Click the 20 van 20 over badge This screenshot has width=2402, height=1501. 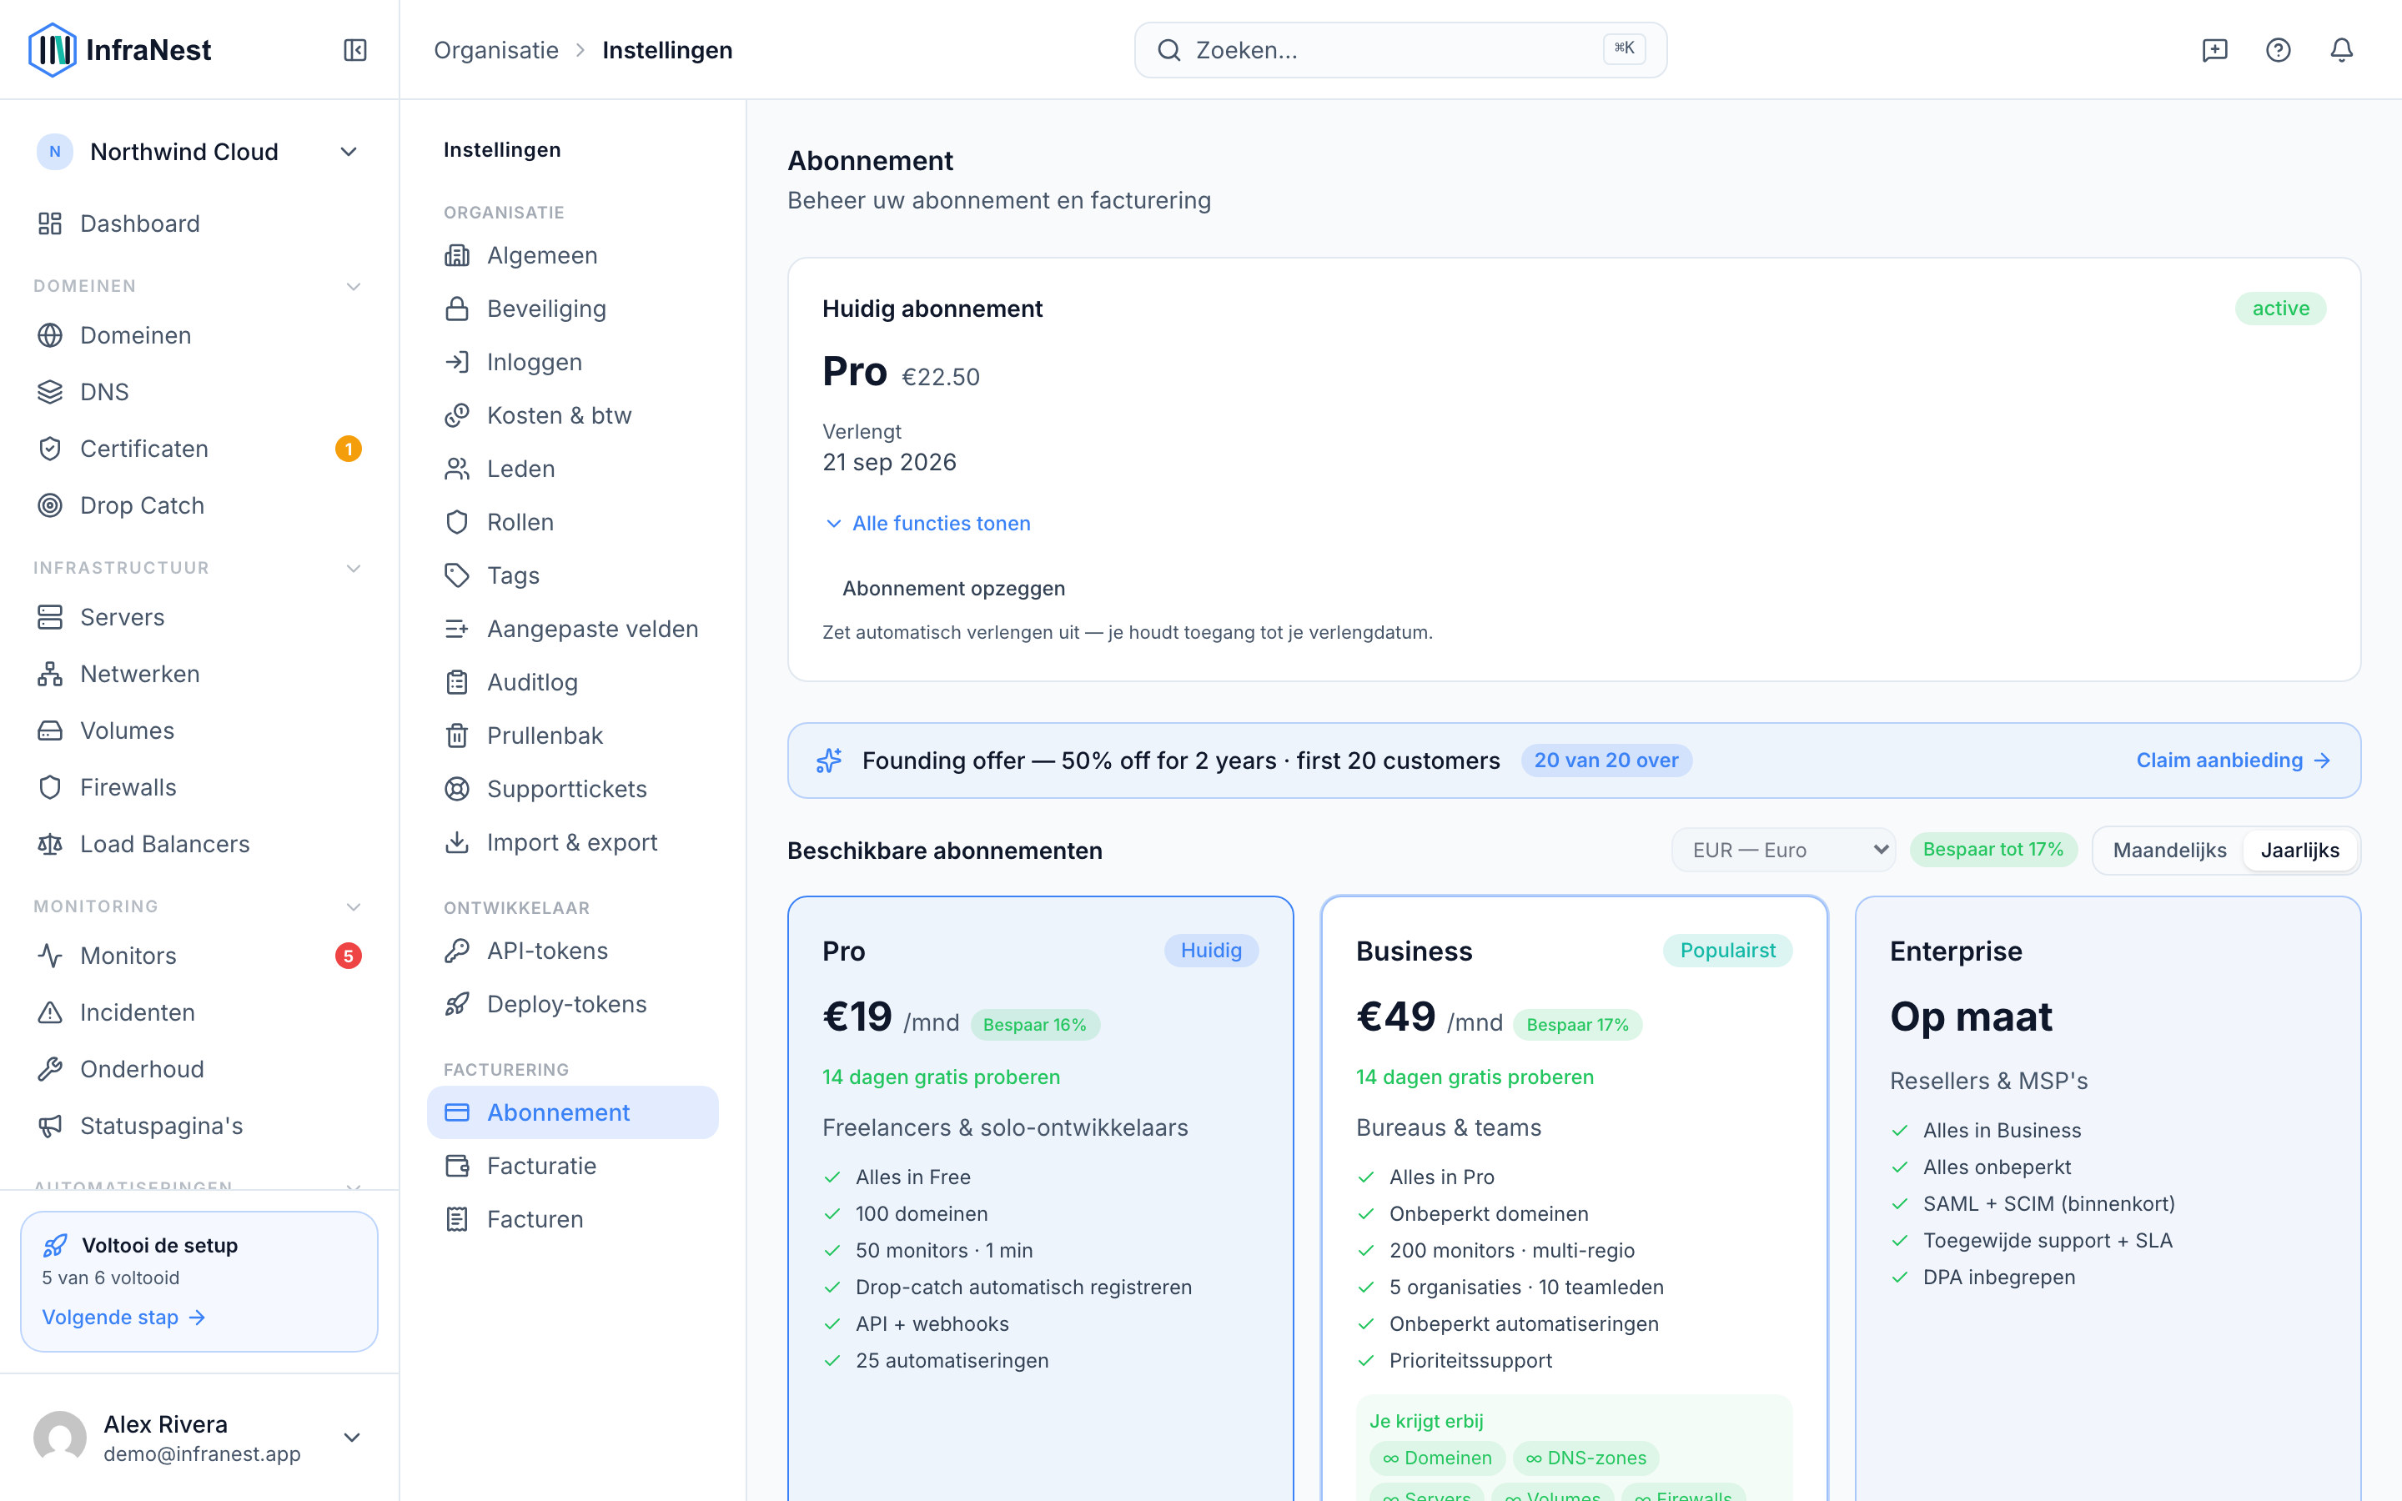click(1606, 761)
